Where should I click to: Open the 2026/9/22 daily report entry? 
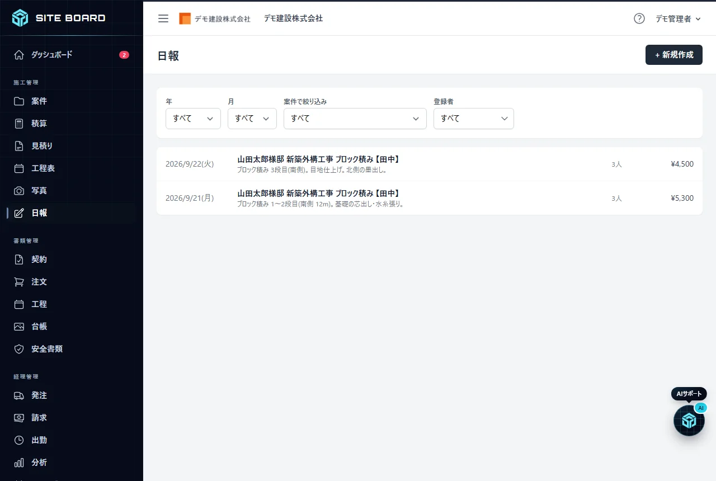pyautogui.click(x=430, y=164)
